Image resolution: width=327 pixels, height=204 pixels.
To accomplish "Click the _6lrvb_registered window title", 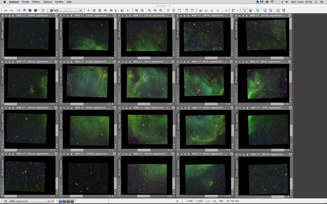I will (209, 62).
